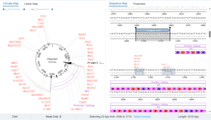This screenshot has height=120, width=211.
Task: Open the Properties tab
Action: coord(139,4)
